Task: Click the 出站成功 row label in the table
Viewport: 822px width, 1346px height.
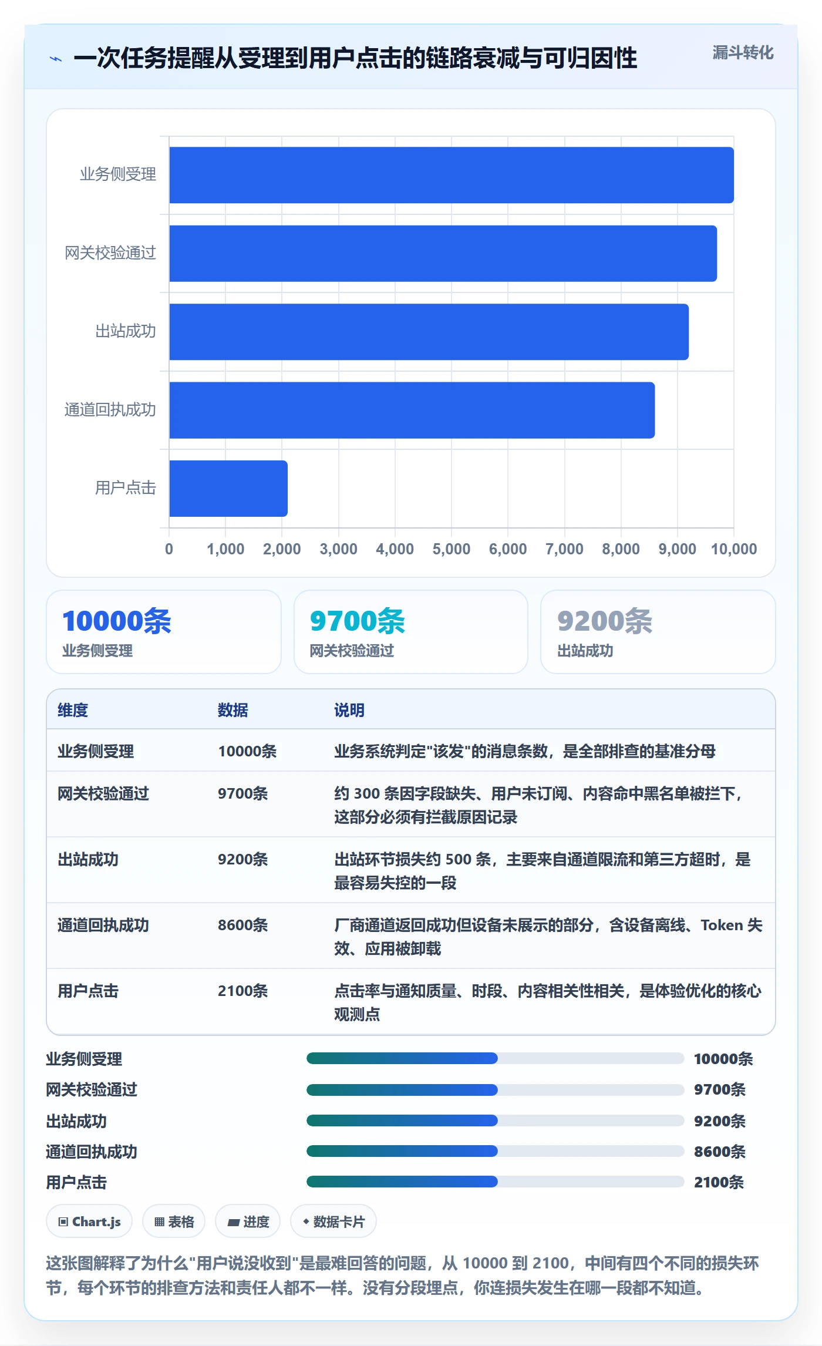Action: 88,859
